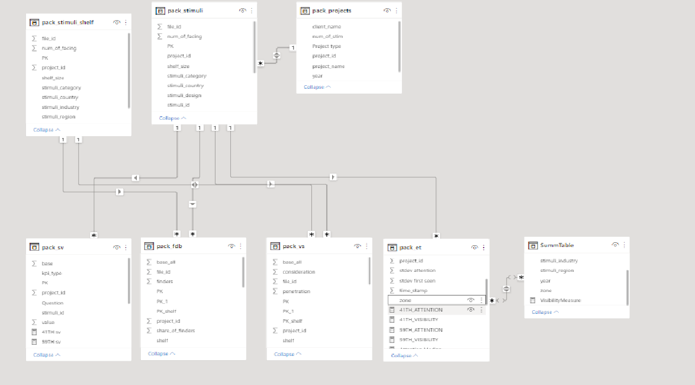Image resolution: width=695 pixels, height=385 pixels.
Task: Collapse the pack_vs table
Action: pyautogui.click(x=287, y=354)
